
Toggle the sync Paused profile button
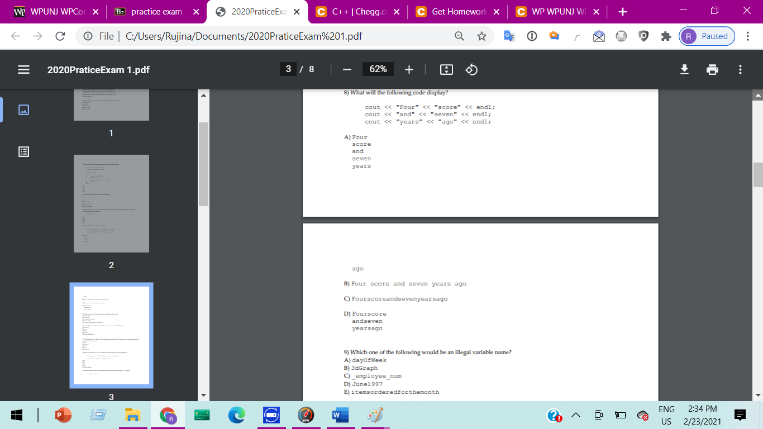coord(707,36)
